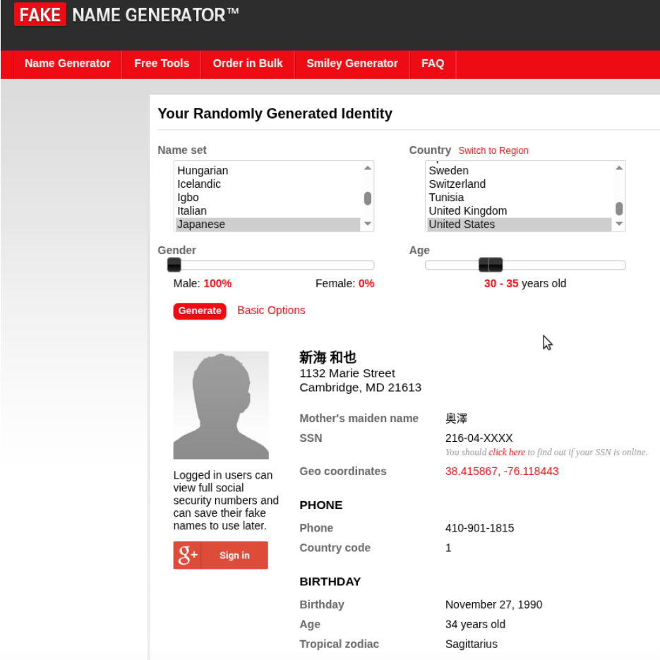Open the Free Tools menu
This screenshot has height=660, width=660.
pos(162,64)
